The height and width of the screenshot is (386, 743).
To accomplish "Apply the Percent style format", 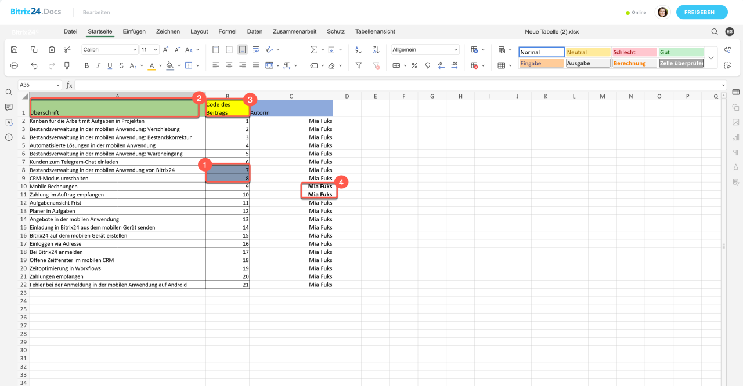I will 414,65.
